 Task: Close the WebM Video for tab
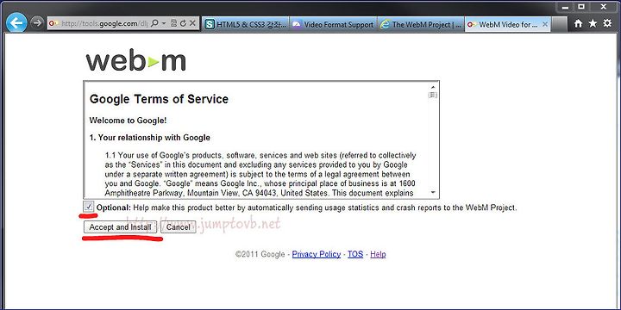coord(545,24)
